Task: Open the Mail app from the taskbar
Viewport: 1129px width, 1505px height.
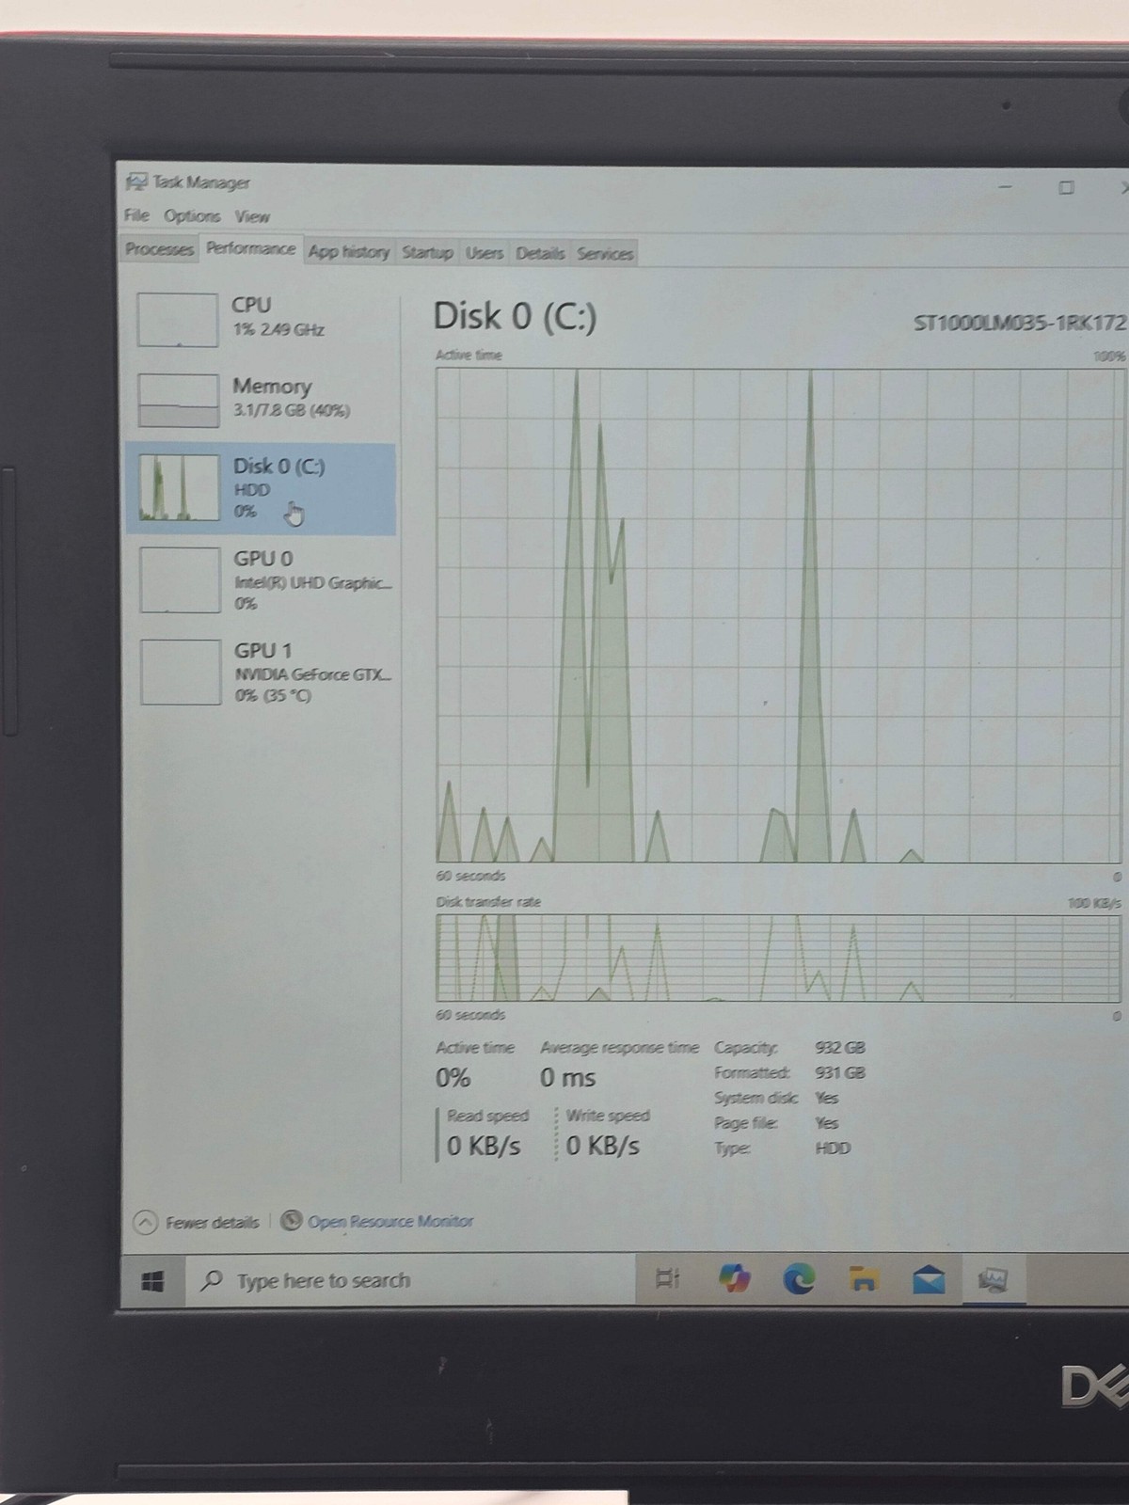Action: pyautogui.click(x=929, y=1280)
